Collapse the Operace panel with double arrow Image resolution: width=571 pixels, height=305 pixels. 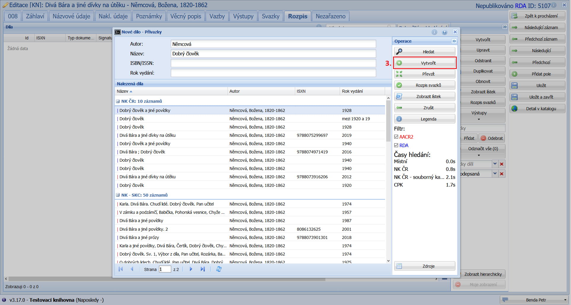(454, 41)
